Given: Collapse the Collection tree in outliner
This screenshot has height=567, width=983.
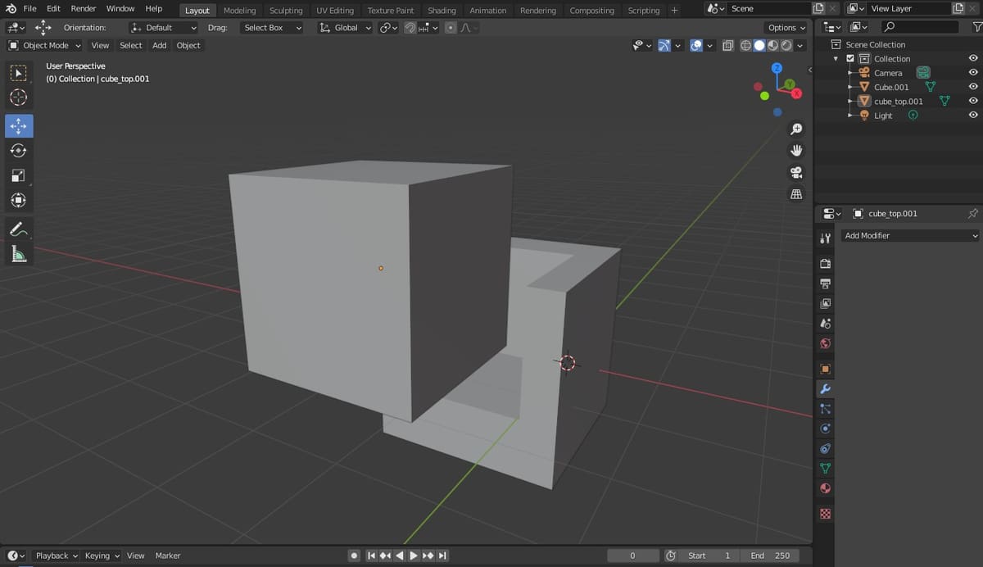Looking at the screenshot, I should 836,59.
